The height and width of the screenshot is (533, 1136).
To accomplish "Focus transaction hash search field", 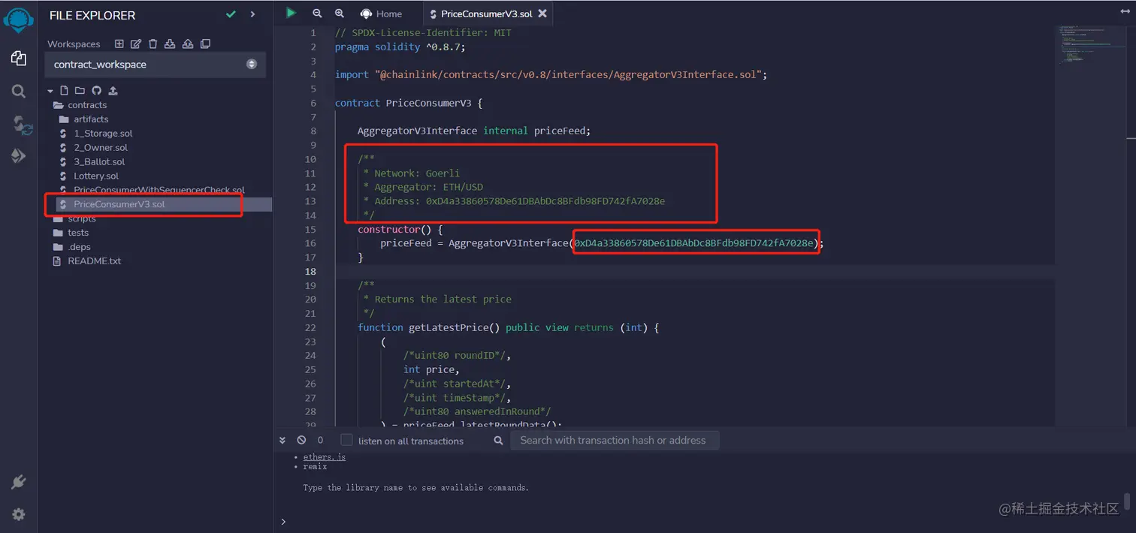I will point(615,440).
